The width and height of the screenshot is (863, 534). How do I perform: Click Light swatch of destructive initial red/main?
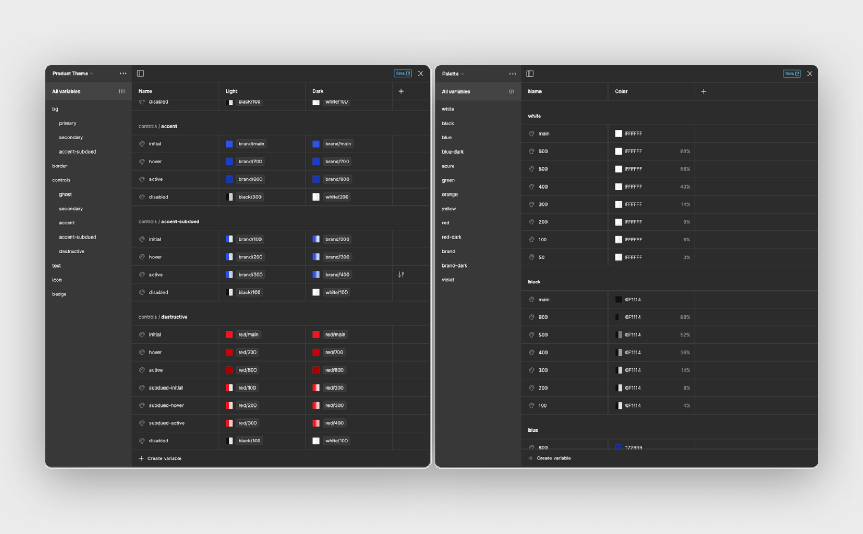coord(229,335)
